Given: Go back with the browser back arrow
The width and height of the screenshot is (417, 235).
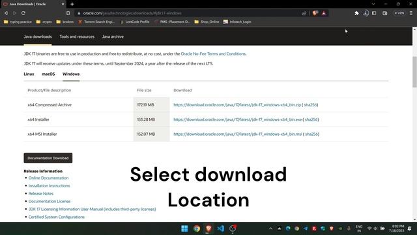Looking at the screenshot, I should pos(6,13).
